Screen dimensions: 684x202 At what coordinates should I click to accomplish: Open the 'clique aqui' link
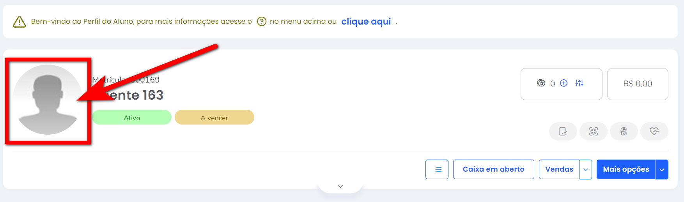[x=366, y=21]
